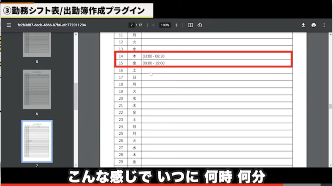Click the thumbnail sidebar scrollbar
This screenshot has height=186, width=333.
coord(76,96)
